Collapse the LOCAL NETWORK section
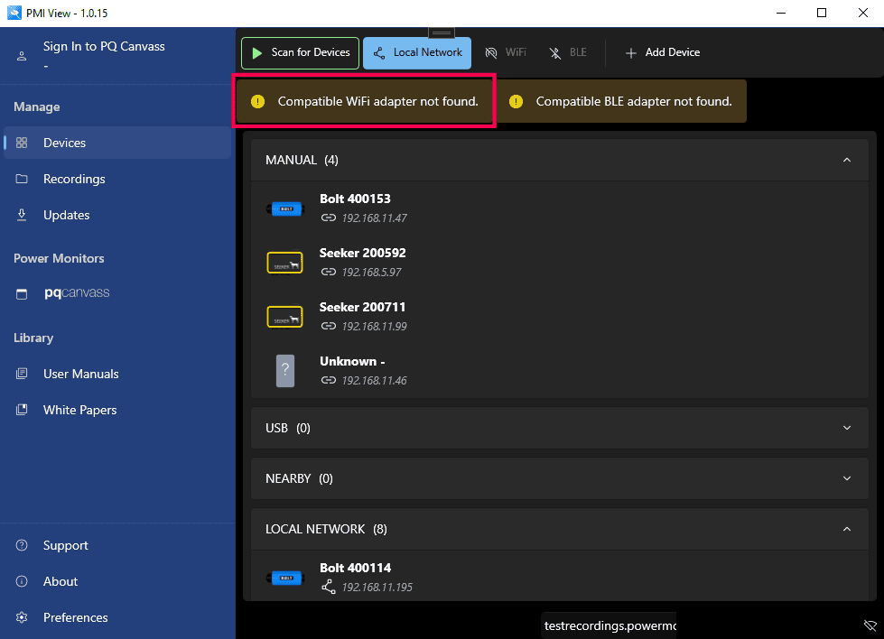This screenshot has width=884, height=639. [x=846, y=529]
